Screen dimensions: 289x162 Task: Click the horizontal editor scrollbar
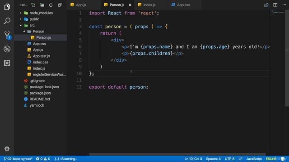(177, 154)
